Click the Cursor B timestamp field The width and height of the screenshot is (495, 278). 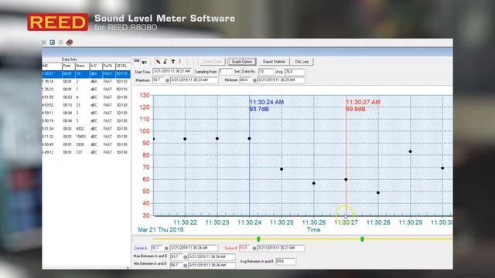tap(281, 248)
